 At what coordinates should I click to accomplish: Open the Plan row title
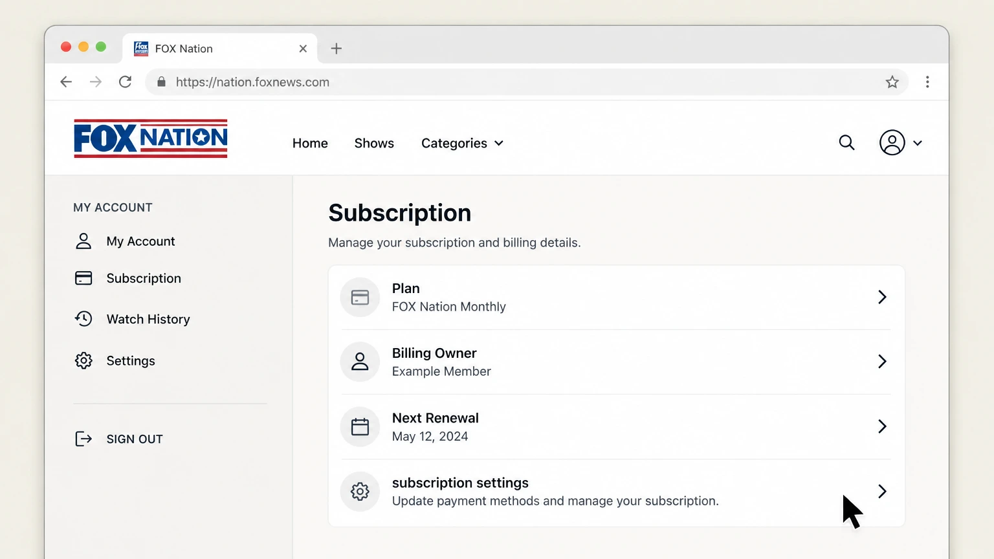click(x=406, y=289)
